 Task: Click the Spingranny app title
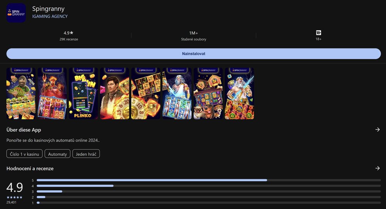pos(48,9)
